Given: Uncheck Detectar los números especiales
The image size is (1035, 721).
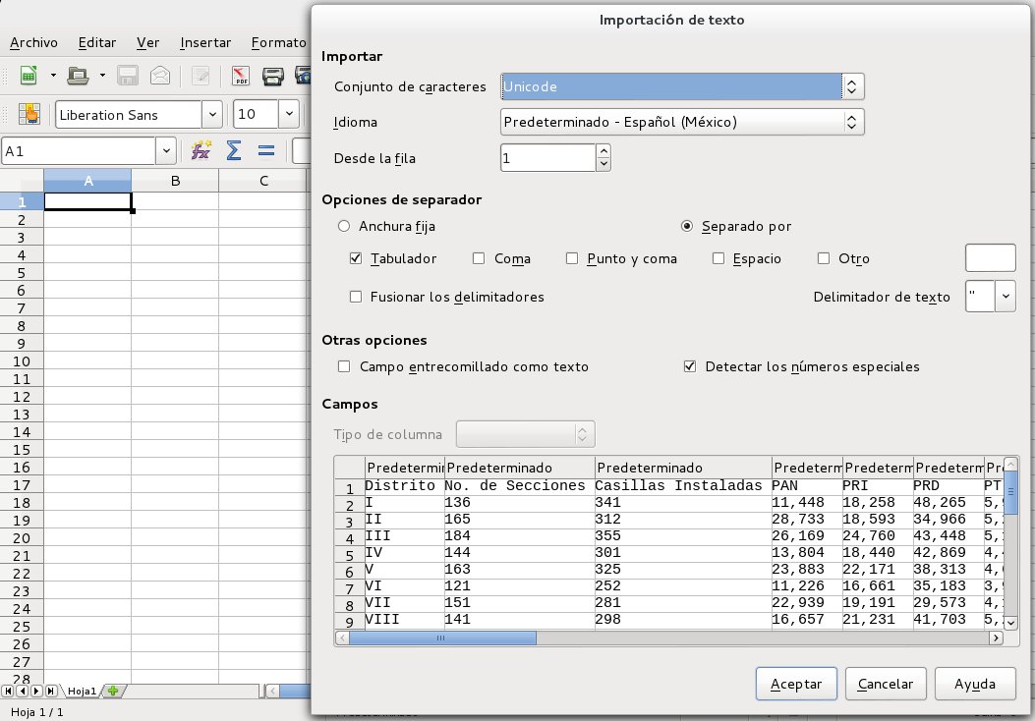Looking at the screenshot, I should click(x=689, y=366).
